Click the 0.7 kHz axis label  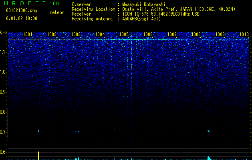point(3,132)
